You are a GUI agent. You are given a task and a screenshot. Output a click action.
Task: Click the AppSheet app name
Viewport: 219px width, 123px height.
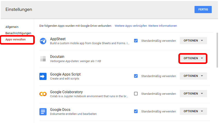pyautogui.click(x=58, y=39)
